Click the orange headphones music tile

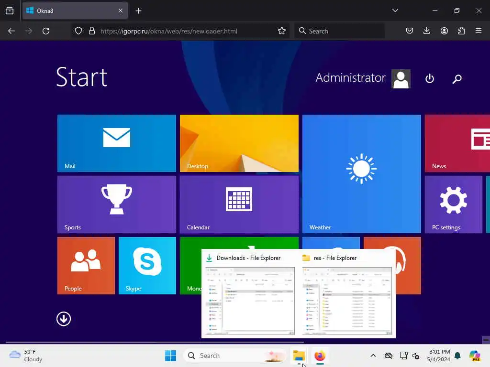pos(408,266)
